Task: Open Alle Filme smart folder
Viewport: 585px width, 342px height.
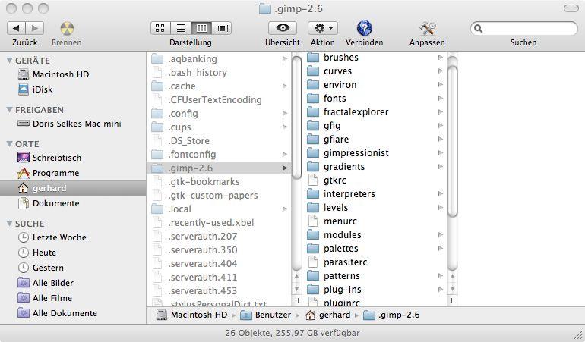Action: (45, 298)
